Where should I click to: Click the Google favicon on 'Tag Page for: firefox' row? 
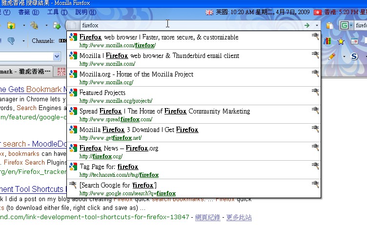pyautogui.click(x=73, y=166)
